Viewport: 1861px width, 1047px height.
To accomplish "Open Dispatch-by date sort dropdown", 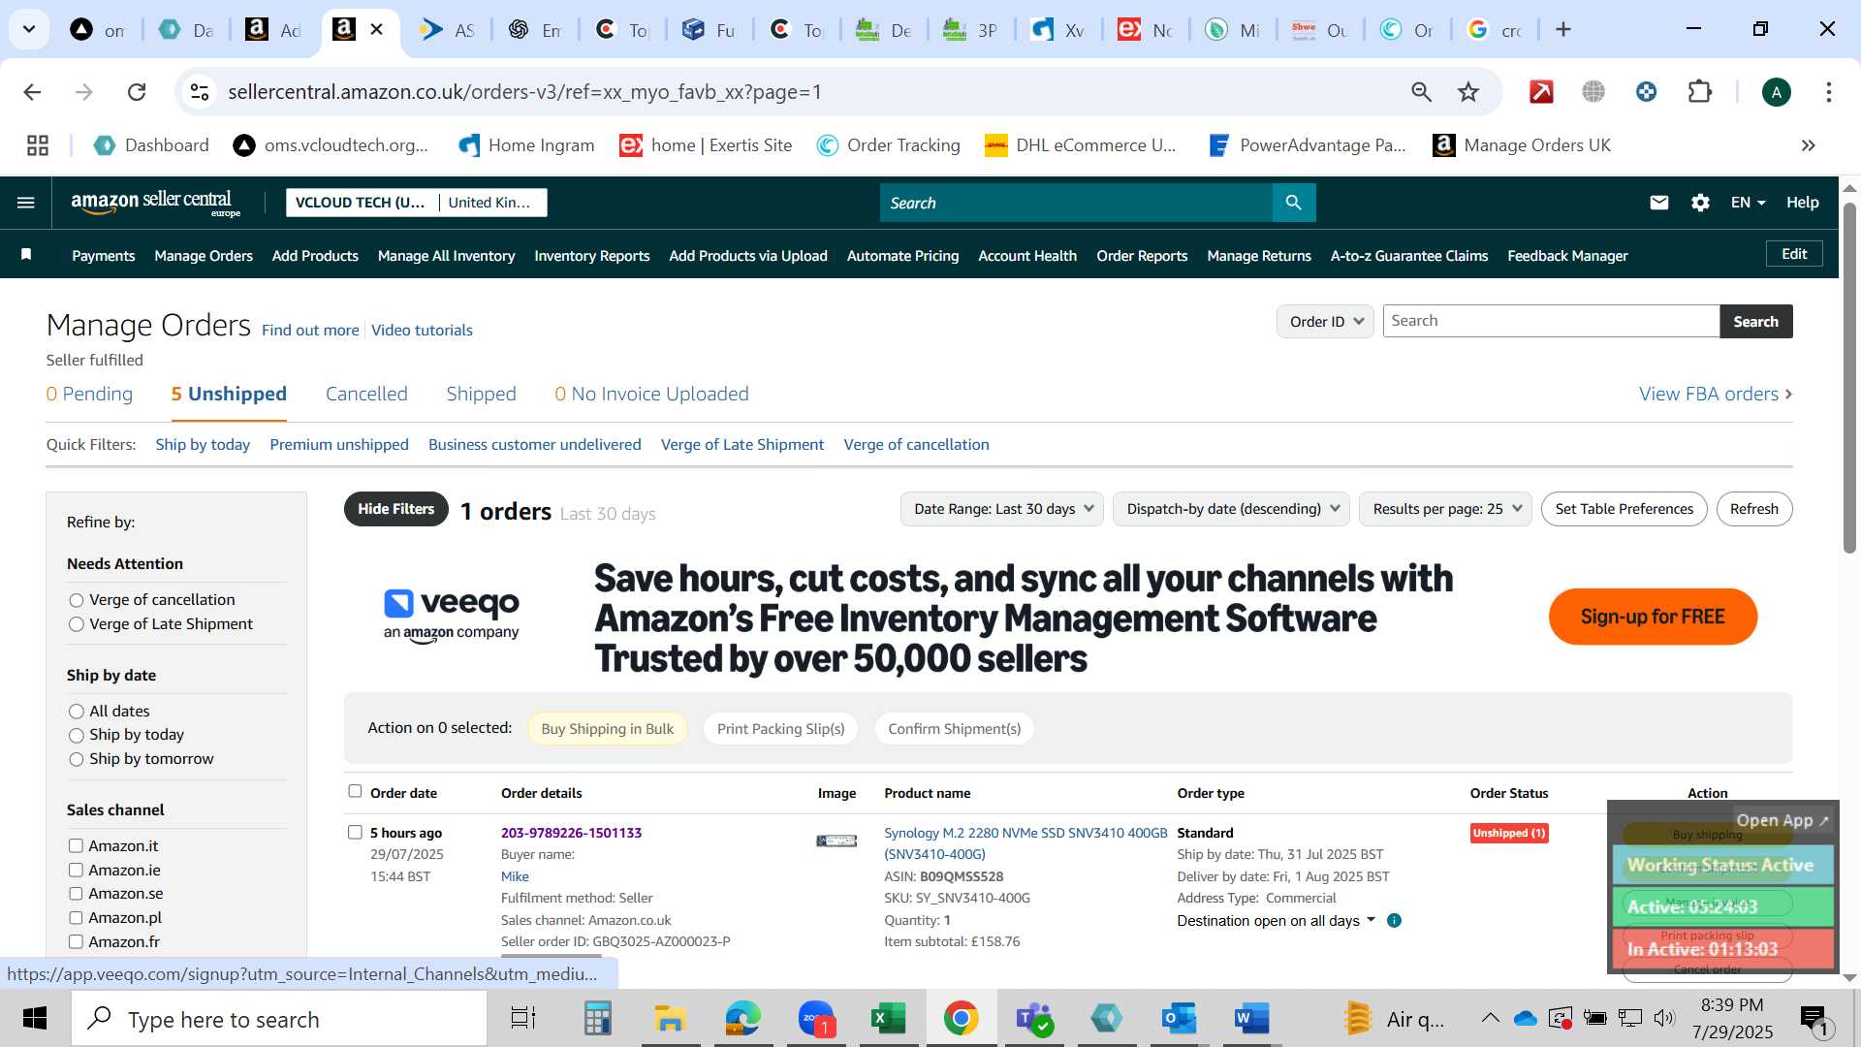I will [x=1231, y=509].
